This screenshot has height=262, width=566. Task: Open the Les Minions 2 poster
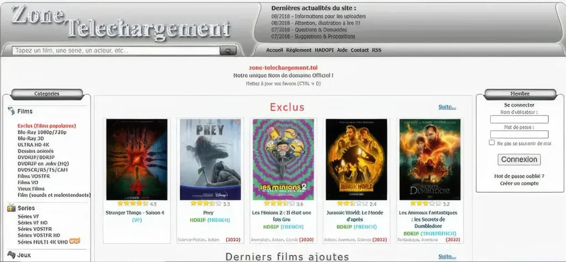point(284,159)
